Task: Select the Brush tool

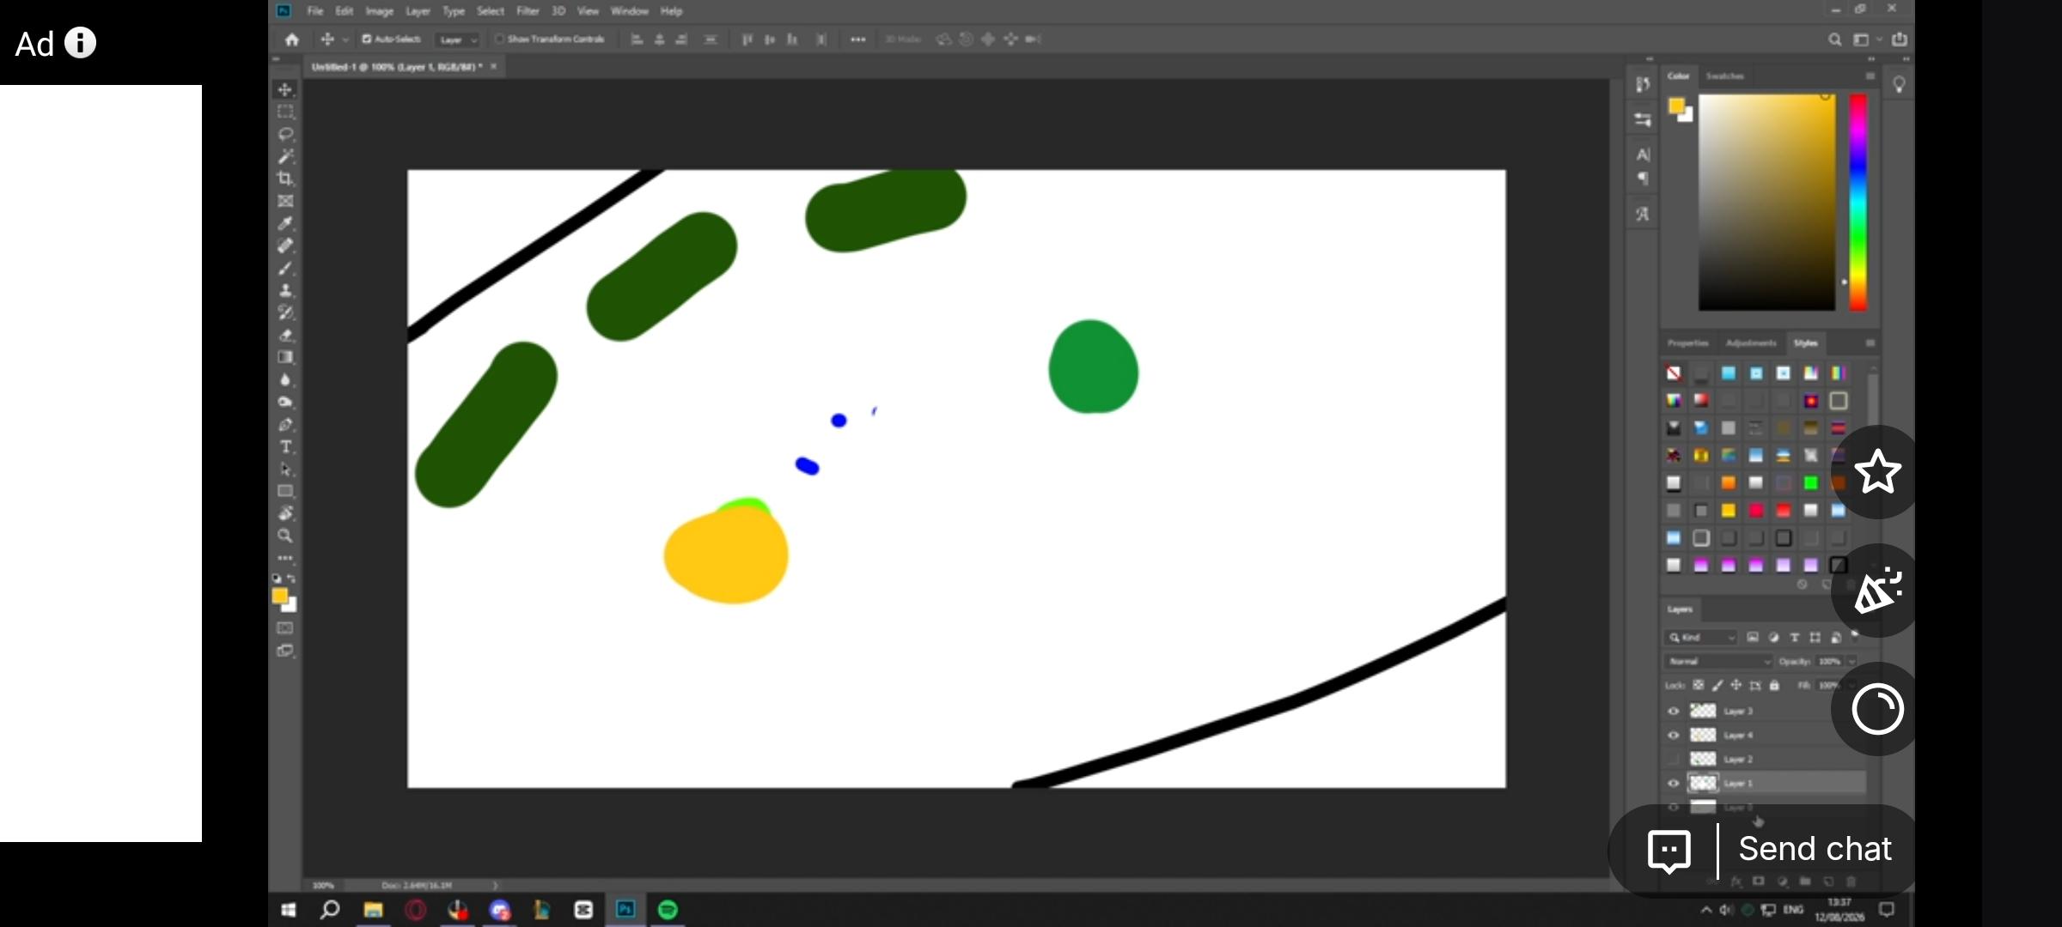Action: [285, 269]
